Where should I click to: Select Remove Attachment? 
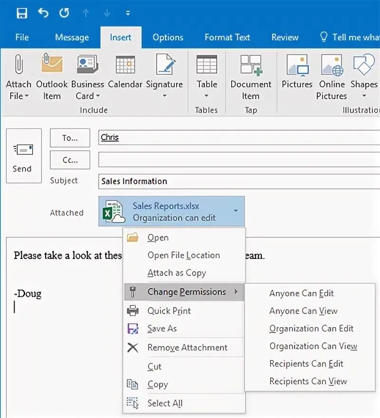(x=184, y=348)
